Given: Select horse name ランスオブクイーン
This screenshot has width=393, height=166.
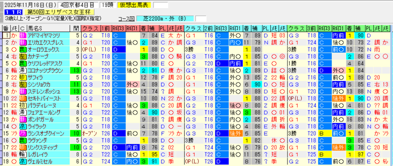Looking at the screenshot, I should [45, 133].
